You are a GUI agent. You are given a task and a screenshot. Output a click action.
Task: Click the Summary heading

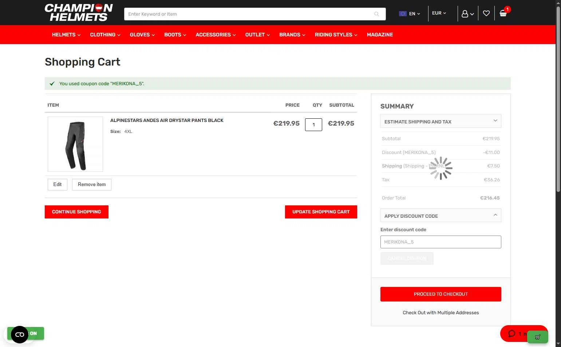pyautogui.click(x=397, y=106)
